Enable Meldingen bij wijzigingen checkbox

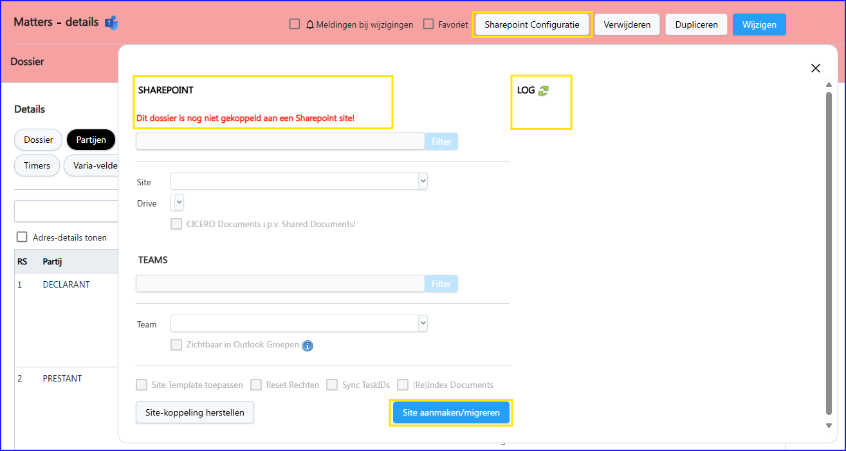point(295,24)
